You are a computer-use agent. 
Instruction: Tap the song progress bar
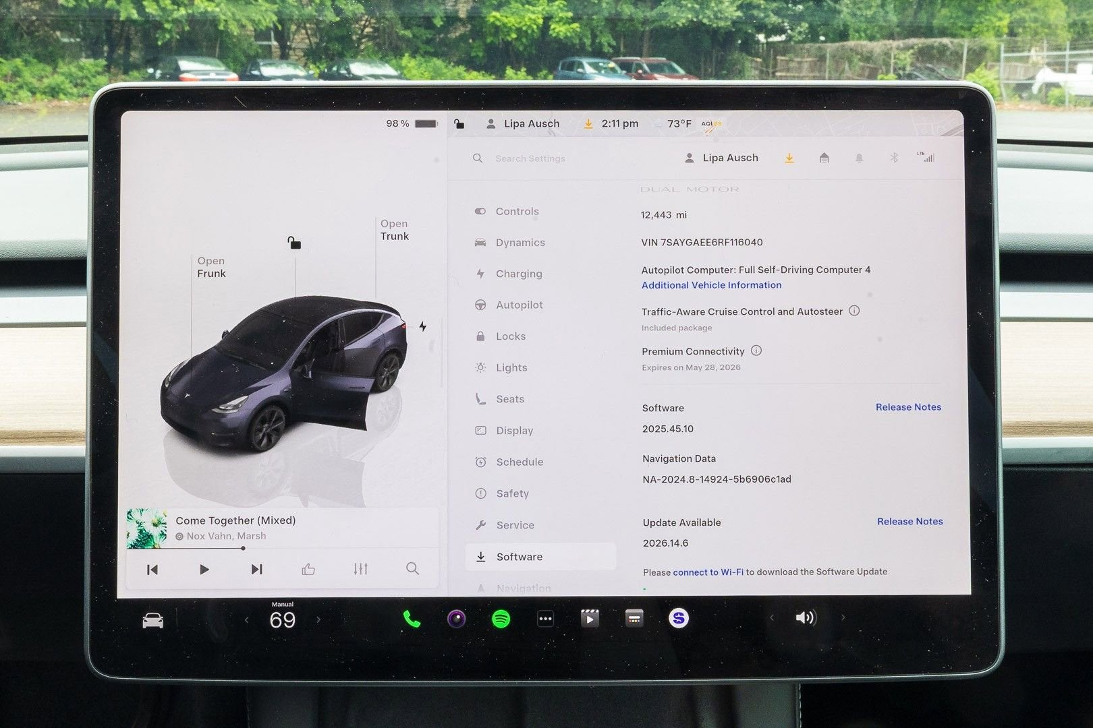tap(283, 549)
